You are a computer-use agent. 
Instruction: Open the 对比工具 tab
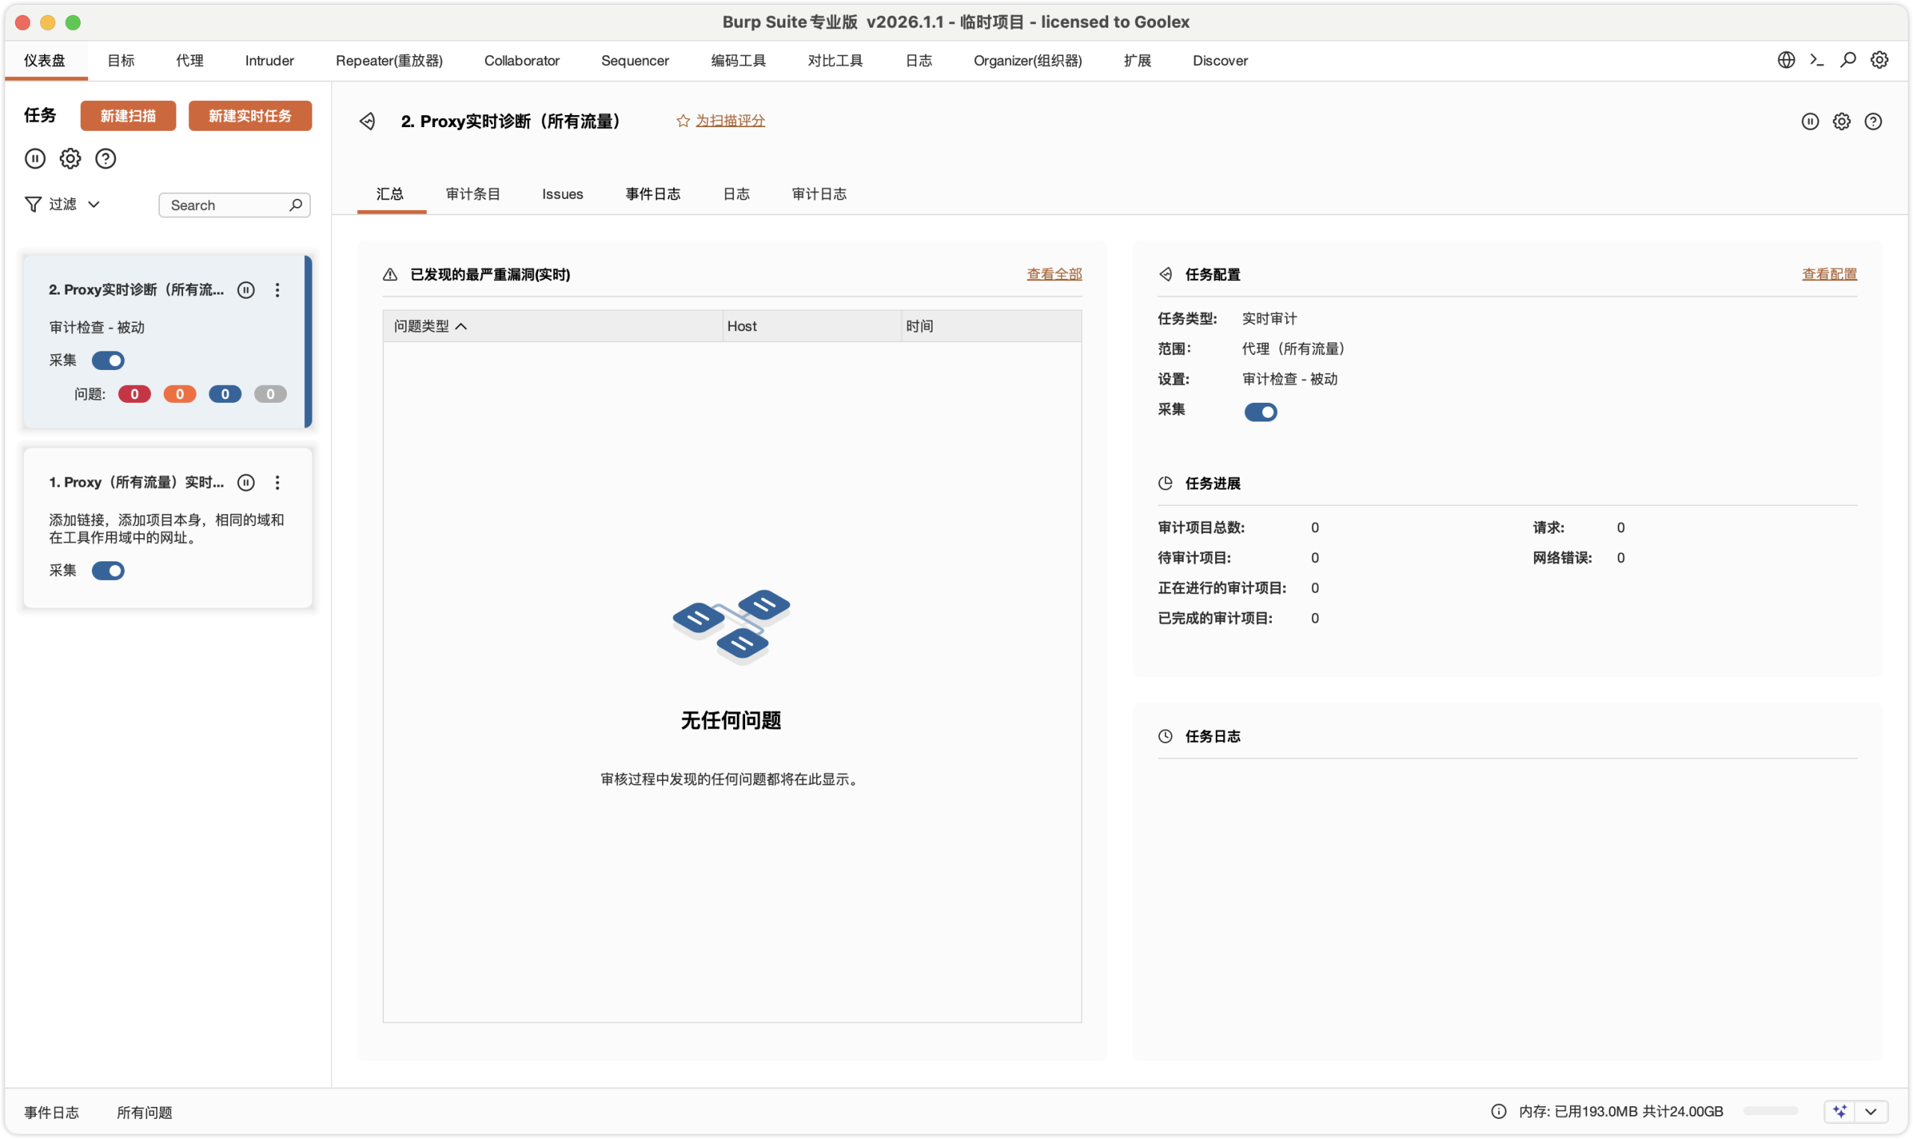835,61
